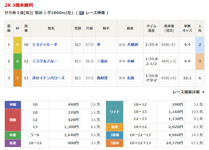Select horse name ミラクルブルー

pyautogui.click(x=45, y=61)
